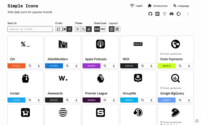View Dodo Payments icon details

tap(180, 66)
